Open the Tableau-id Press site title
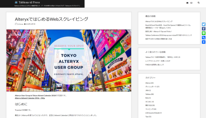Viewport: 206px width, 118px height. [x=29, y=2]
